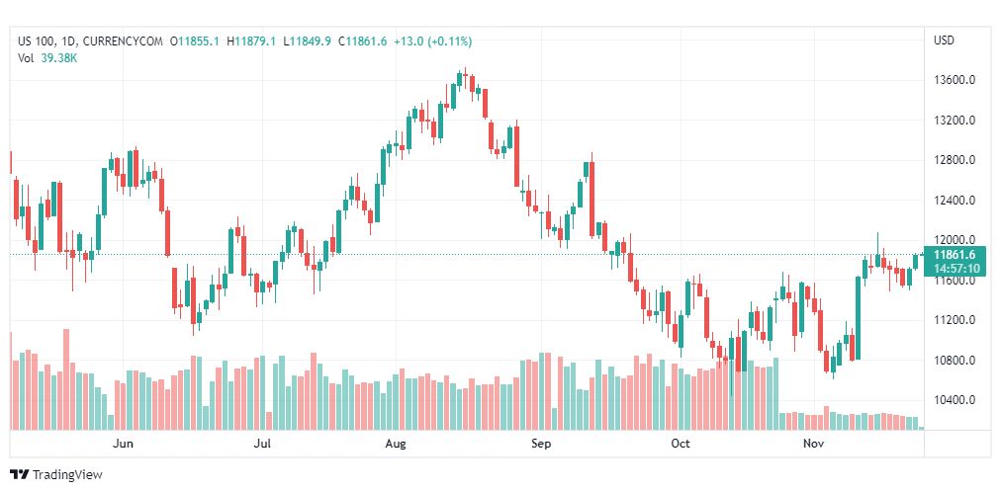Click the Jul label on time axis
Viewport: 1001px width, 492px height.
(262, 444)
